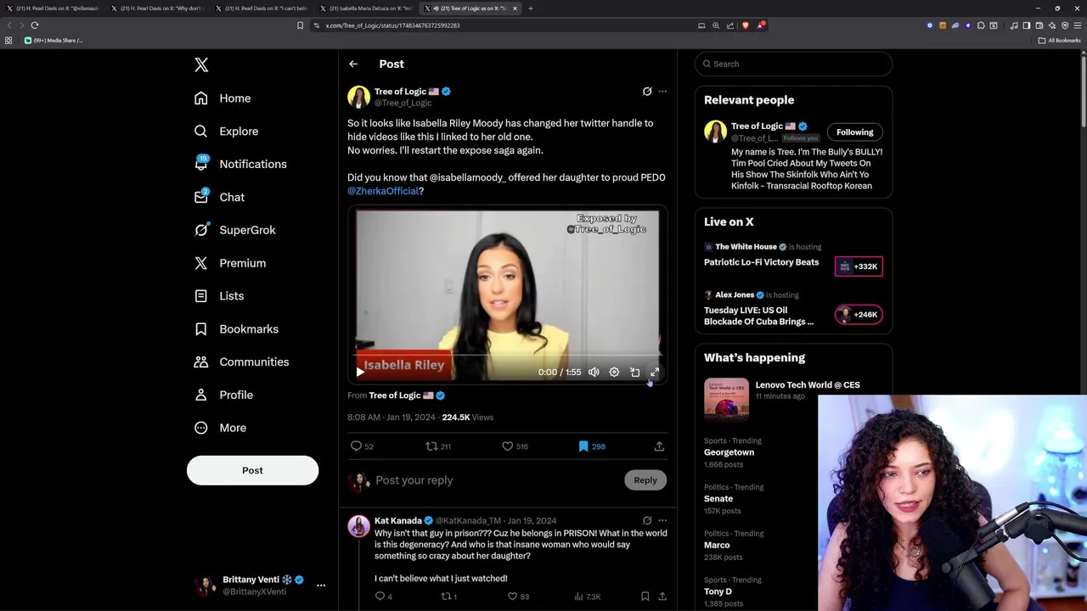Open The White House live space
1087x611 pixels.
pyautogui.click(x=762, y=262)
